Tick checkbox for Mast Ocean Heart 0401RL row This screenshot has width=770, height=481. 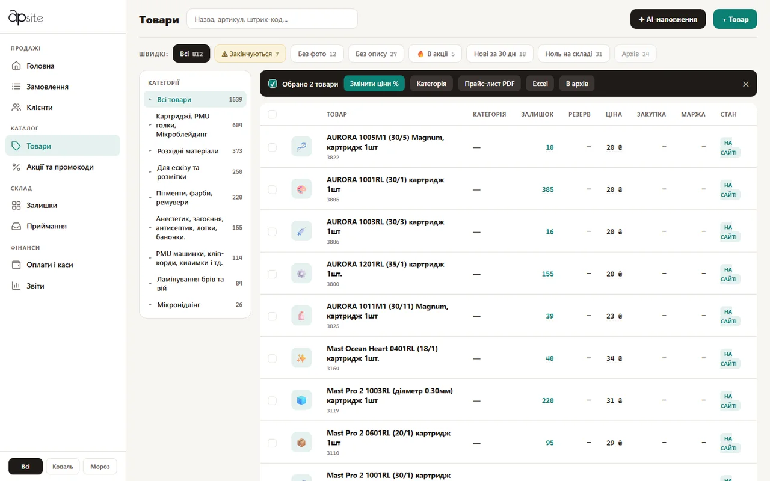pos(272,358)
